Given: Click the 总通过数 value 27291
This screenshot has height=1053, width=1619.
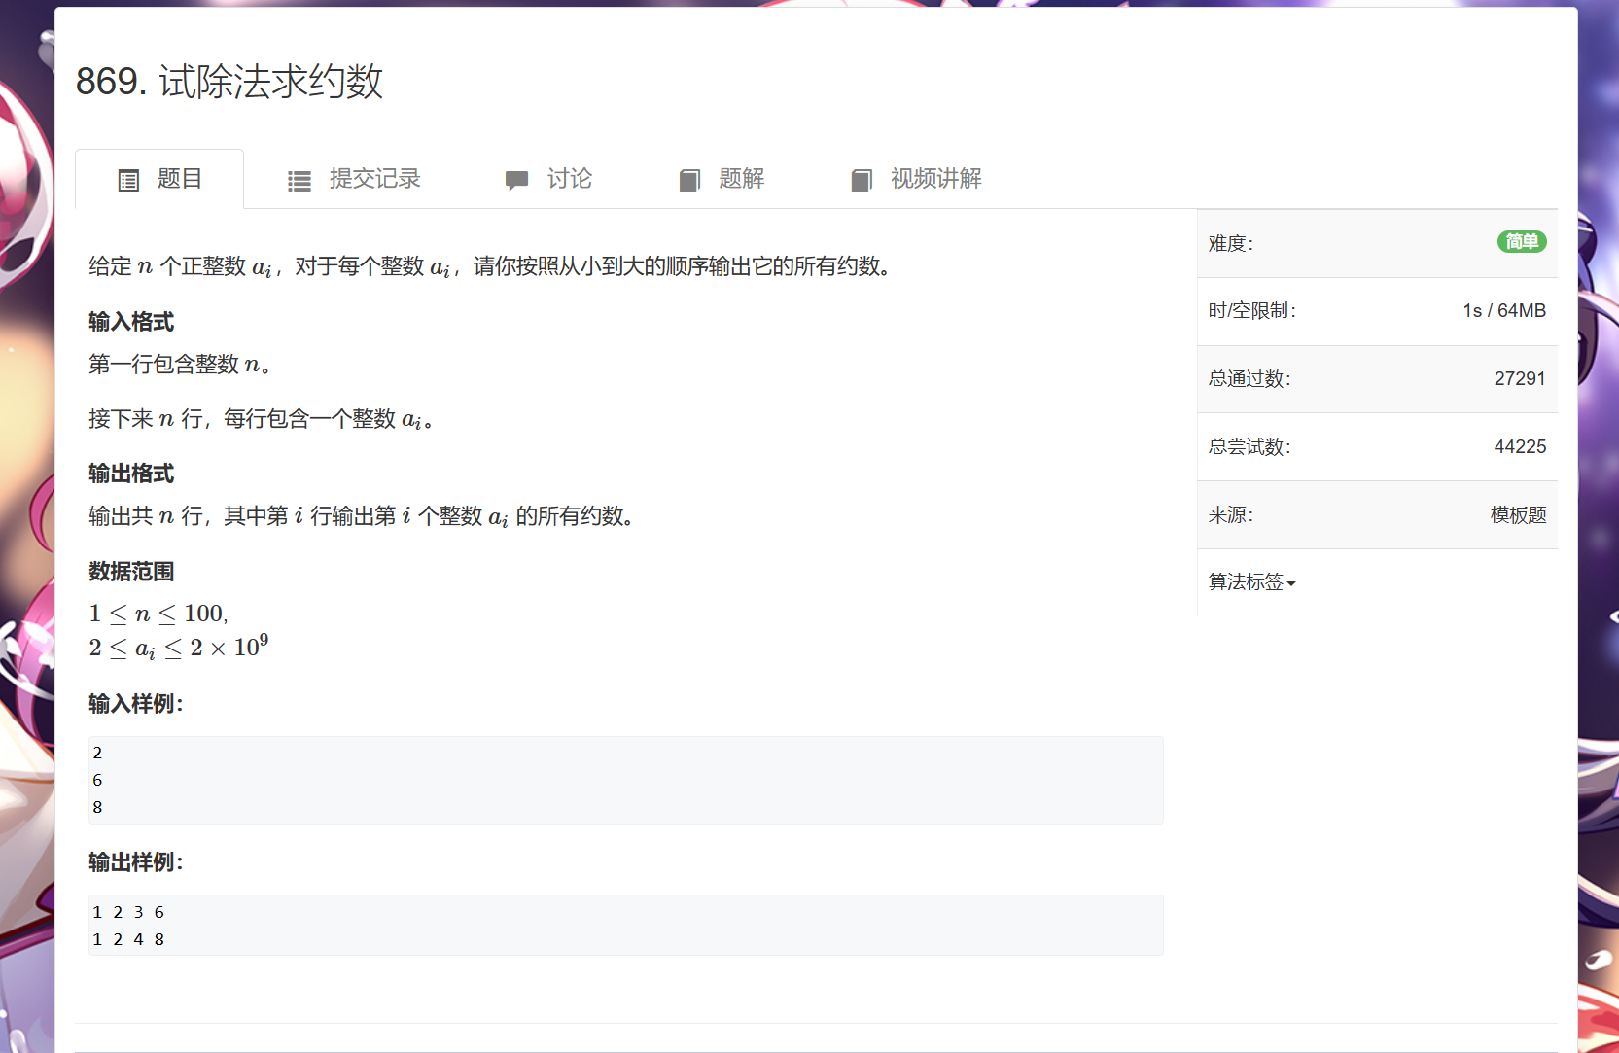Looking at the screenshot, I should [x=1519, y=379].
